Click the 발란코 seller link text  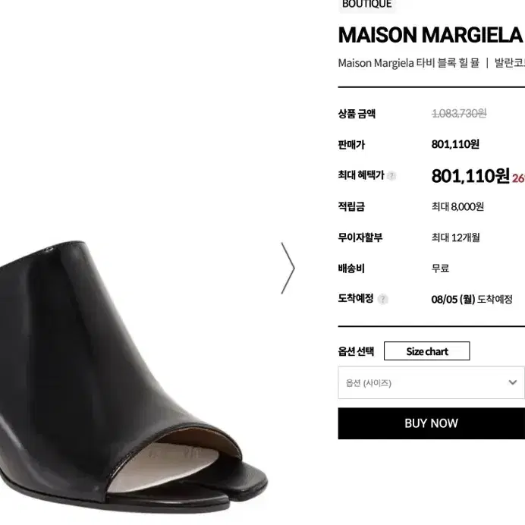pos(510,63)
